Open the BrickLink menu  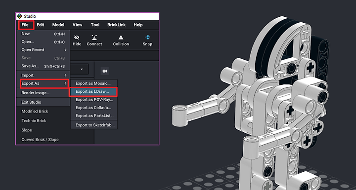(x=117, y=25)
